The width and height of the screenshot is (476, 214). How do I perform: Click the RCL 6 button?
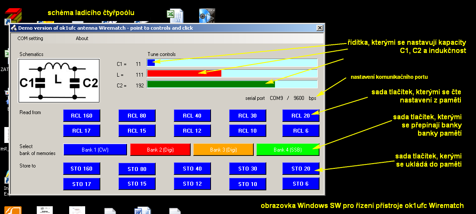tap(301, 130)
